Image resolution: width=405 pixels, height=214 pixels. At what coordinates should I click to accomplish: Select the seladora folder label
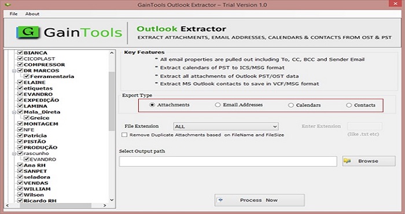[x=37, y=178]
